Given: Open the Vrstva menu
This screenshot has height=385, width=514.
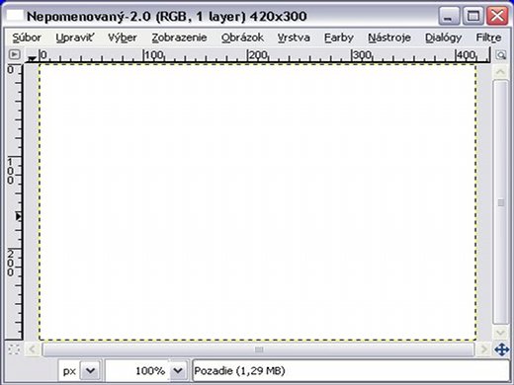Looking at the screenshot, I should point(294,38).
